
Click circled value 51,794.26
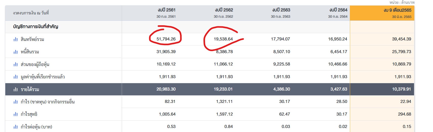coord(166,39)
